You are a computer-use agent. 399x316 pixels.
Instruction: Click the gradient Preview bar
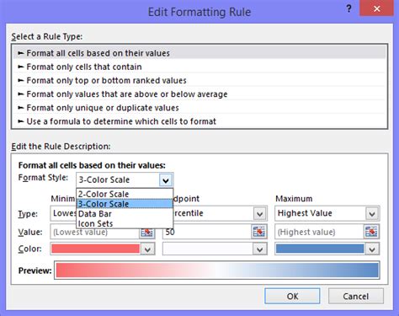[217, 270]
